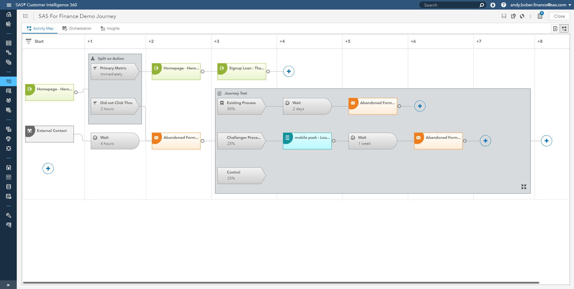Switch to the Orchestration tab
This screenshot has width=574, height=289.
(x=77, y=28)
